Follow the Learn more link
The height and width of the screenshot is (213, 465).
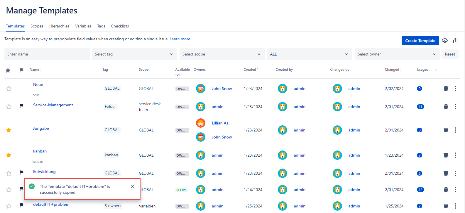pos(180,39)
